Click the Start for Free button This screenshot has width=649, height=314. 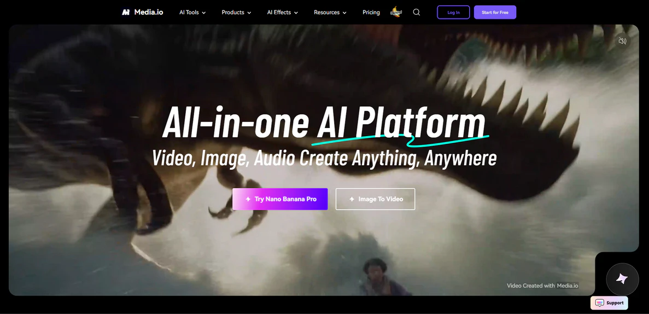(x=495, y=12)
